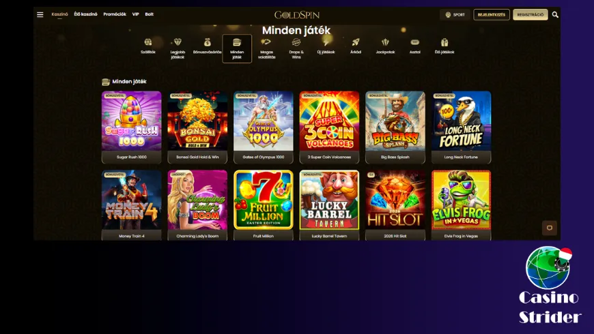Select the Legjobb játékok diamond icon
The image size is (594, 334).
tap(178, 42)
